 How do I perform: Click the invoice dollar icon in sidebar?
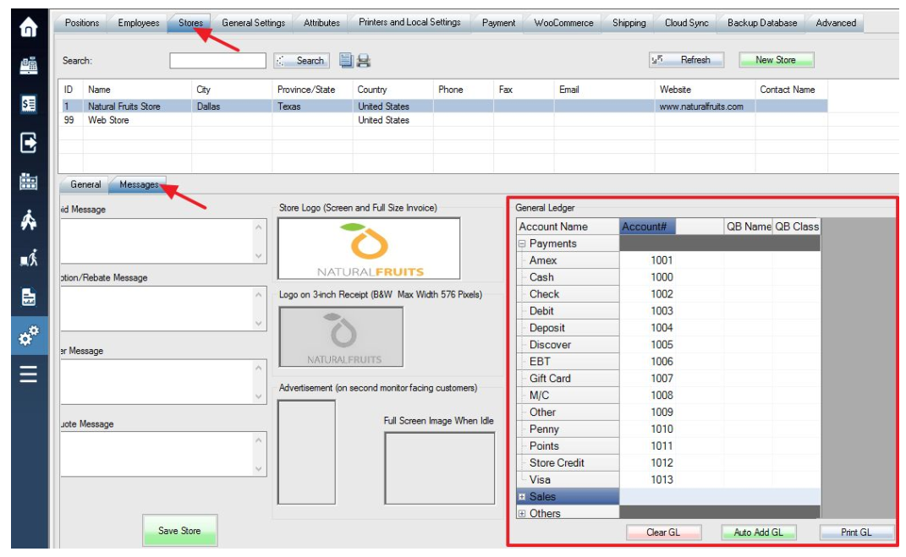(x=29, y=104)
